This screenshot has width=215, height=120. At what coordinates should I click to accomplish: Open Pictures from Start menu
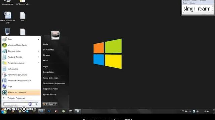pyautogui.click(x=46, y=55)
